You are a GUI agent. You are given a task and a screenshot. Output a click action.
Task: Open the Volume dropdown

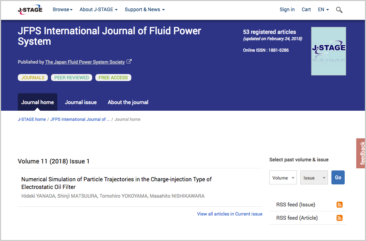click(283, 177)
